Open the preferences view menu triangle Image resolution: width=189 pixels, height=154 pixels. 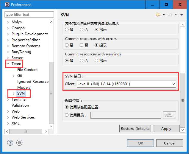[x=182, y=15]
